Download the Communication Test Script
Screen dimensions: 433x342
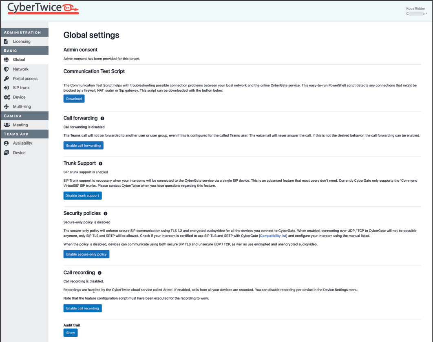[74, 98]
